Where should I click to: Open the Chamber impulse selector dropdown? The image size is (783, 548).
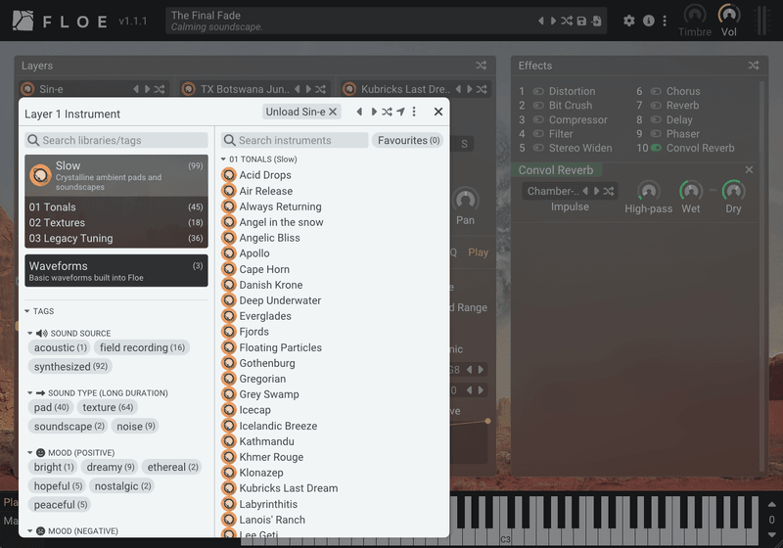(548, 191)
